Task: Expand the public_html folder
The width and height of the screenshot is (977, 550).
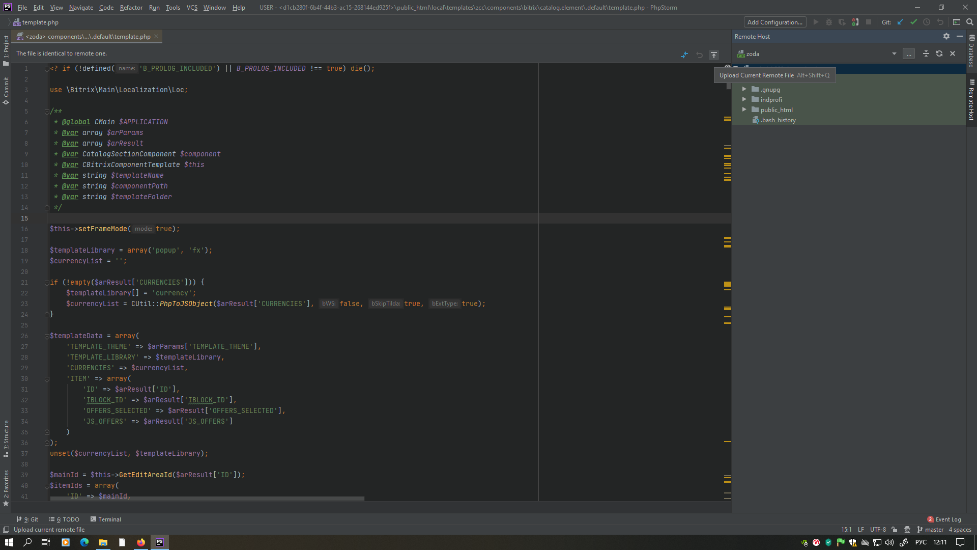Action: (x=744, y=109)
